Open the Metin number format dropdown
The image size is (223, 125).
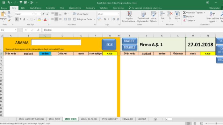(x=119, y=14)
